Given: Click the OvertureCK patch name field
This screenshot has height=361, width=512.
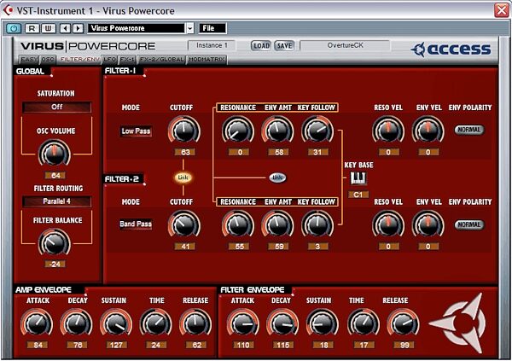Looking at the screenshot, I should click(x=345, y=45).
